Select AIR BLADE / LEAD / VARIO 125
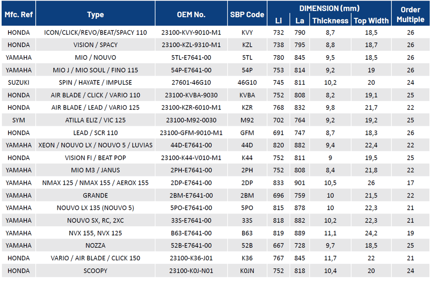 click(x=96, y=107)
